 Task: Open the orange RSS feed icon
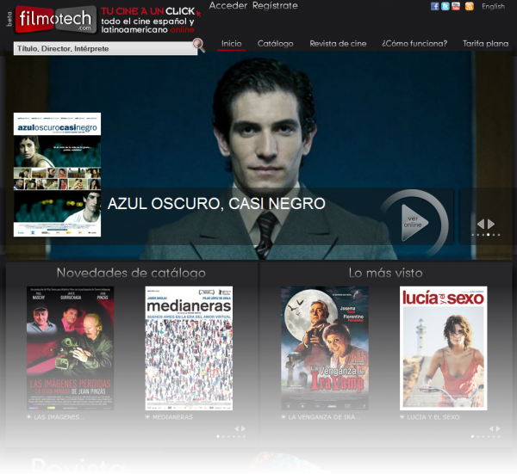[470, 6]
